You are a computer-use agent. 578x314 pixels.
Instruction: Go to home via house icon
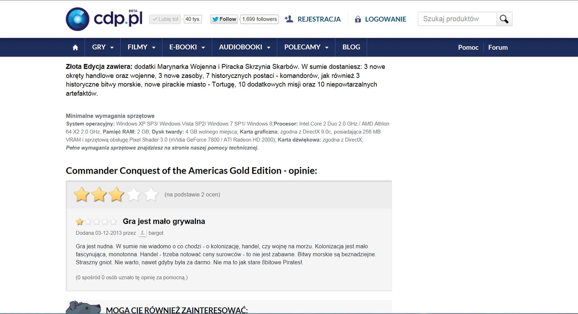pyautogui.click(x=75, y=47)
